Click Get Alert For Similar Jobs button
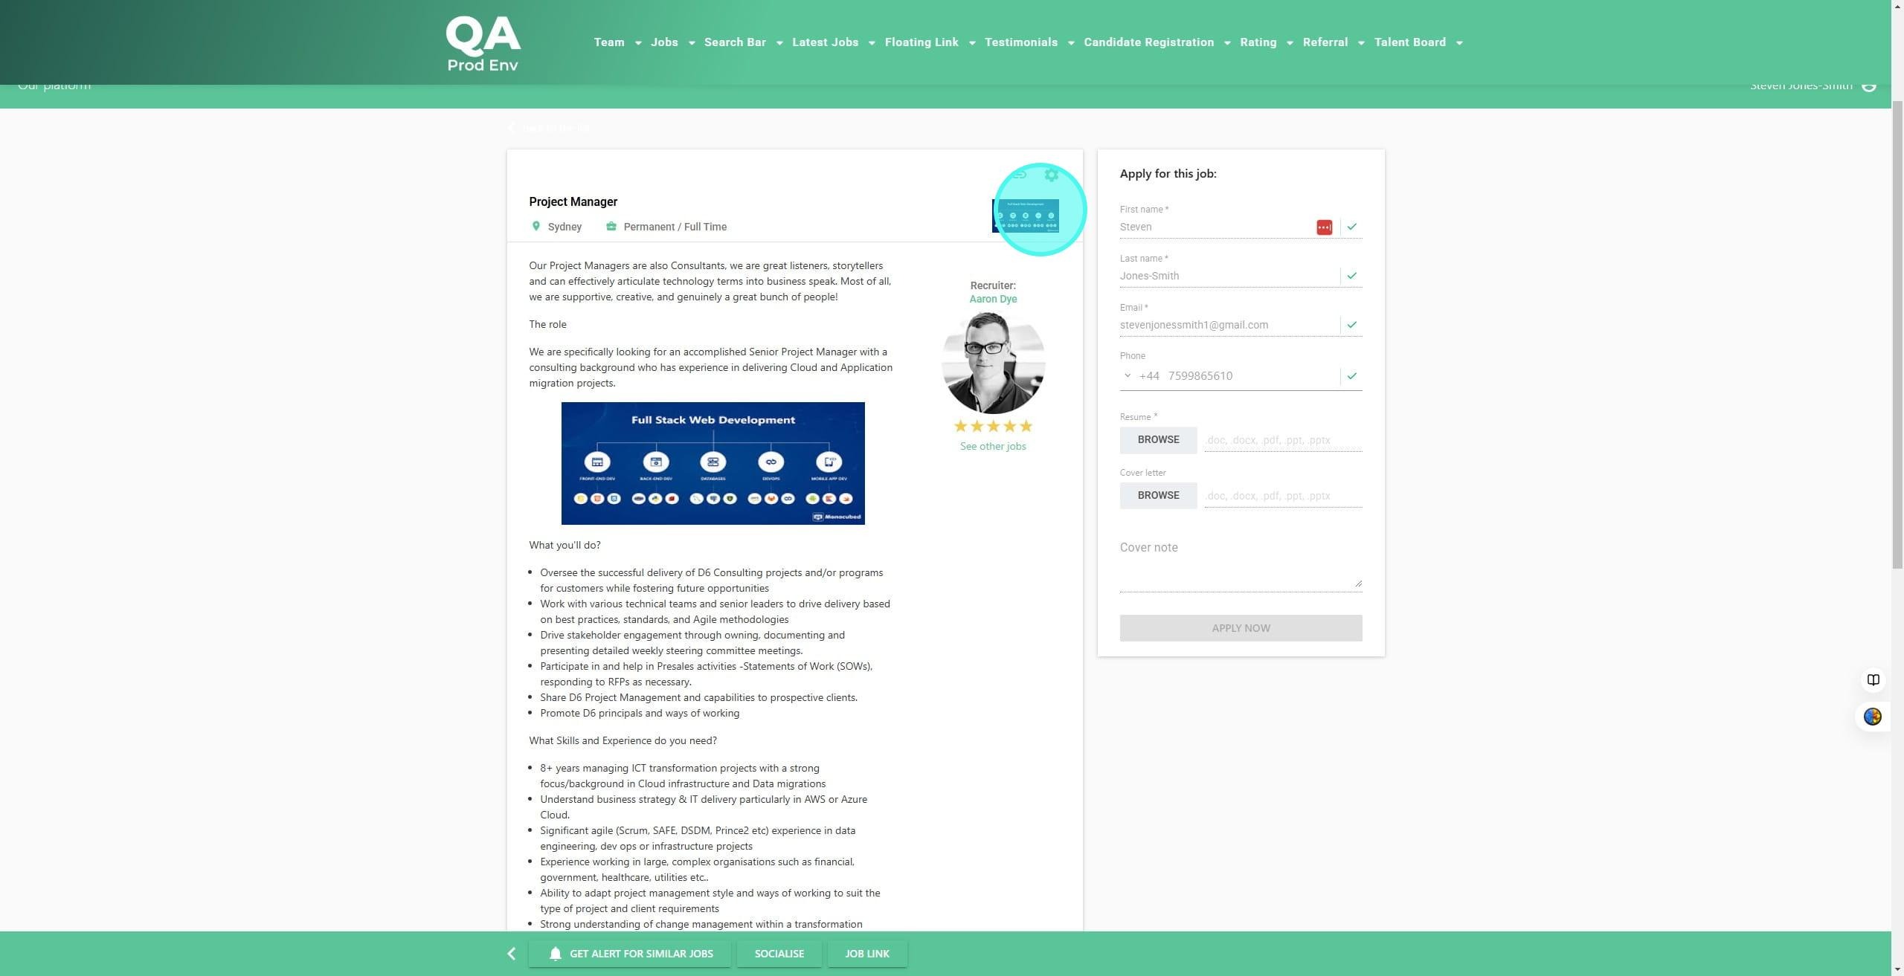The width and height of the screenshot is (1904, 976). (x=630, y=954)
